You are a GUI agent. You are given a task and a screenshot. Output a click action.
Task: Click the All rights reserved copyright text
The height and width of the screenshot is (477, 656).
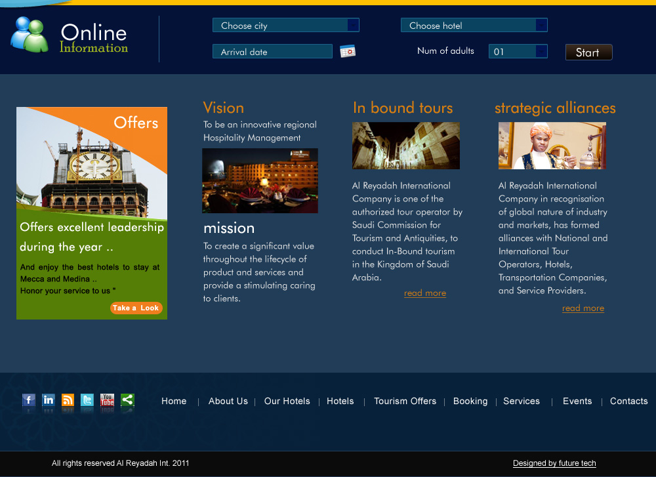click(x=121, y=463)
